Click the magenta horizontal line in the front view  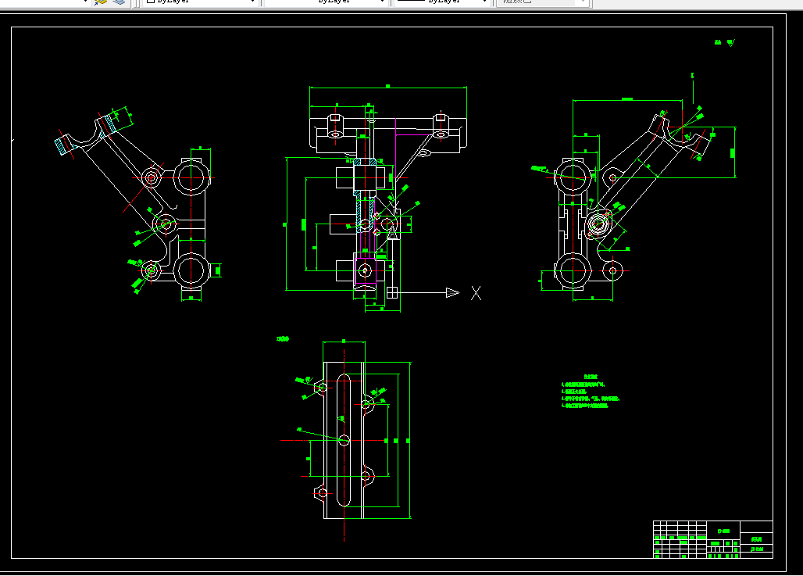pos(412,134)
